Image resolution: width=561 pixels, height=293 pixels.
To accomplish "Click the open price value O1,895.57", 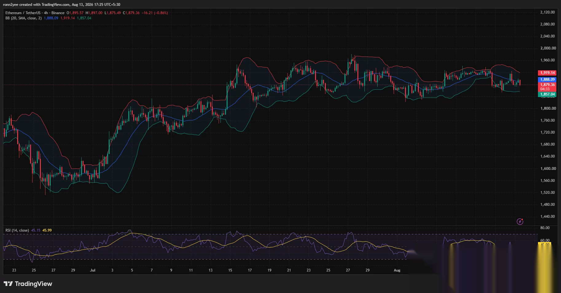I will click(75, 13).
